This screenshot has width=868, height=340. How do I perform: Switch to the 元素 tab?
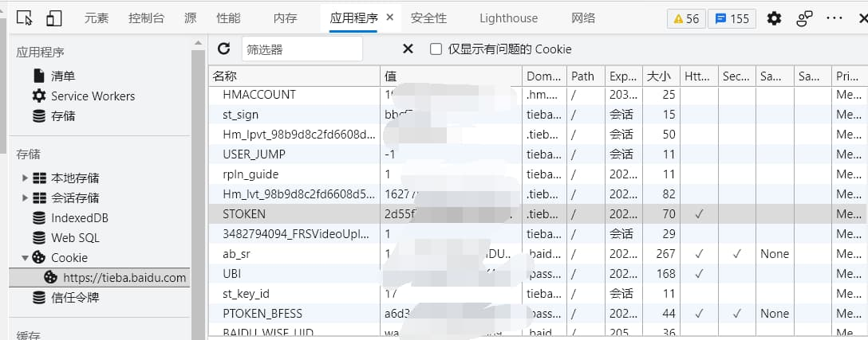[97, 18]
